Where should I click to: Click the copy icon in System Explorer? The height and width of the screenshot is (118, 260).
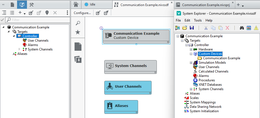tap(213, 28)
